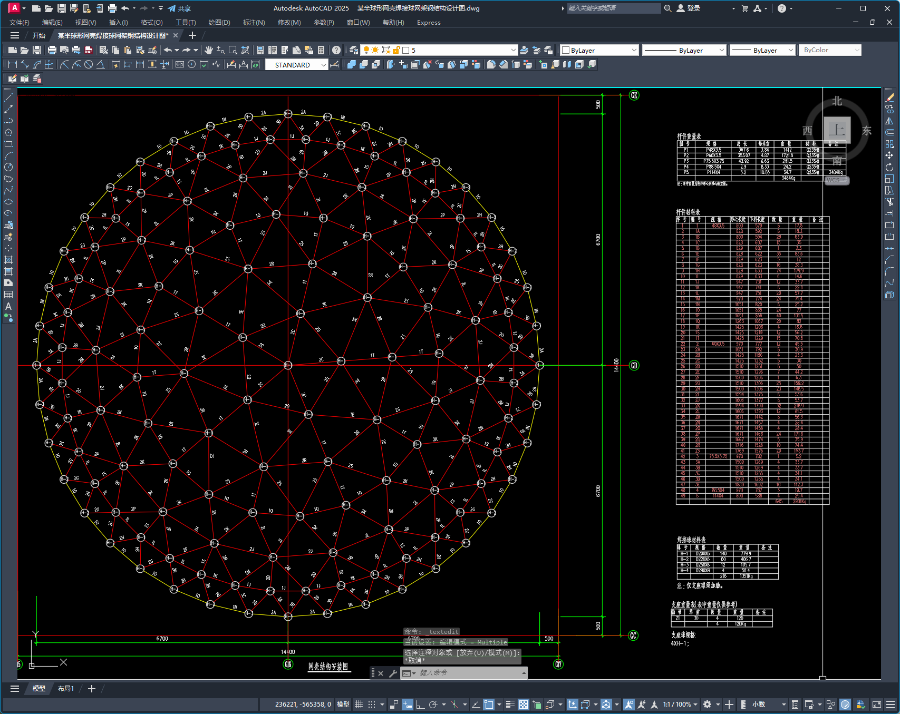This screenshot has width=900, height=714.
Task: Open the Plot Preview tool
Action: (64, 50)
